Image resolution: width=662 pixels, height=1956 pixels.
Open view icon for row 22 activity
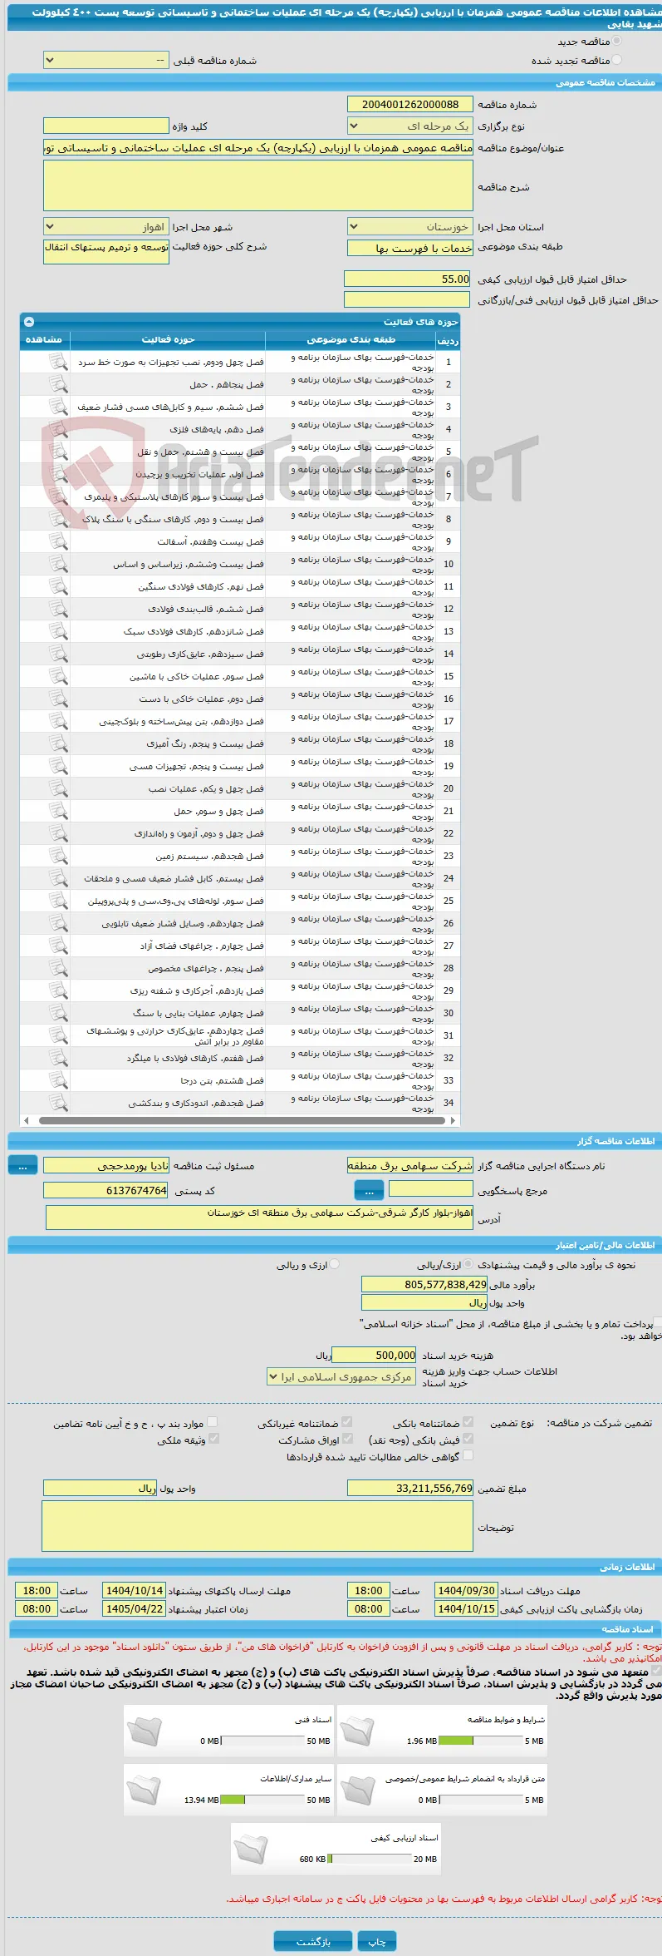click(x=57, y=833)
